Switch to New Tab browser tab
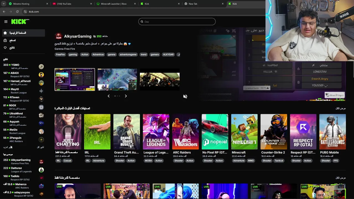Viewport: 354px width, 199px height. point(204,4)
